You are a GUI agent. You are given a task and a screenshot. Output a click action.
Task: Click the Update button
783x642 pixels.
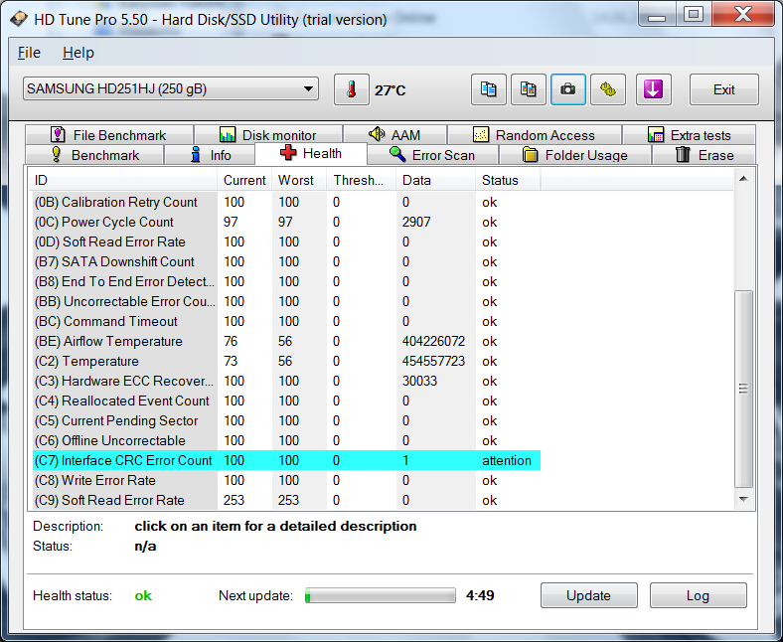point(589,595)
